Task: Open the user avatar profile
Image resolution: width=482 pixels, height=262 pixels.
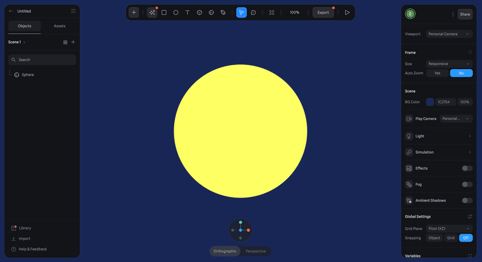Action: pos(410,14)
